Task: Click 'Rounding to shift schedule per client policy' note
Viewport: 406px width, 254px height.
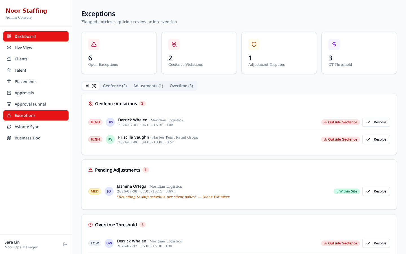Action: (x=173, y=197)
